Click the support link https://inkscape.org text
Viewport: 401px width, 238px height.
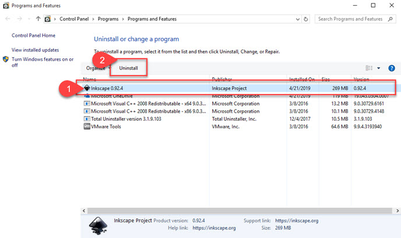(297, 220)
